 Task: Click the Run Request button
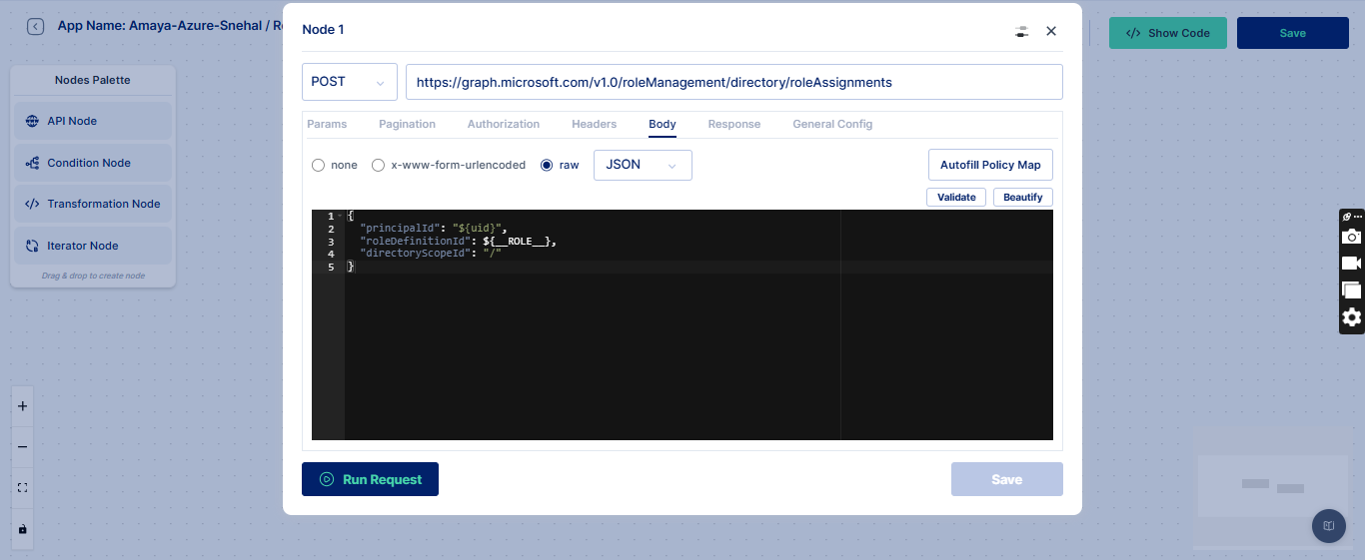(x=370, y=479)
